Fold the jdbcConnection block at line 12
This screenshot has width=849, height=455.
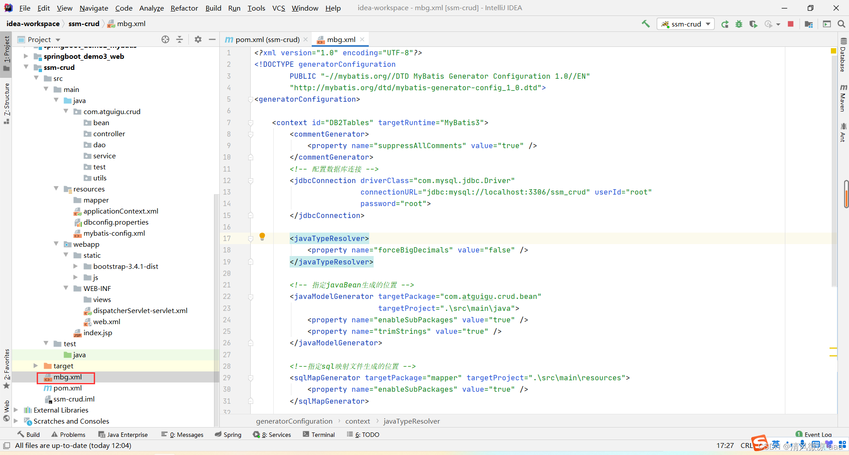tap(251, 181)
